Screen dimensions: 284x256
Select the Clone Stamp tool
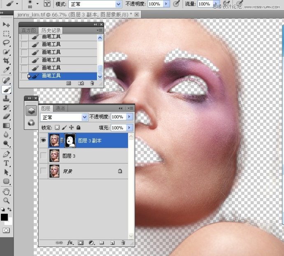pyautogui.click(x=6, y=99)
